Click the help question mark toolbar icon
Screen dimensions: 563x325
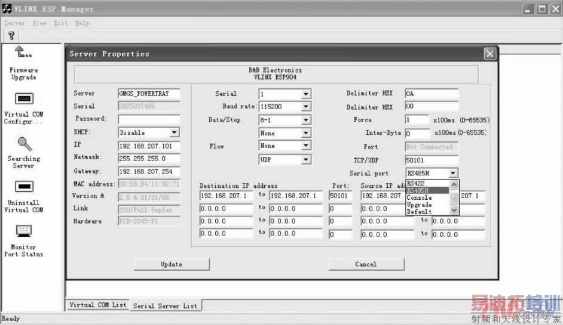point(11,35)
